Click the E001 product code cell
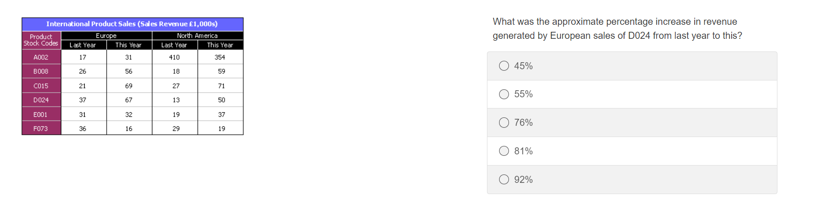Viewport: 820px width, 210px height. point(41,115)
